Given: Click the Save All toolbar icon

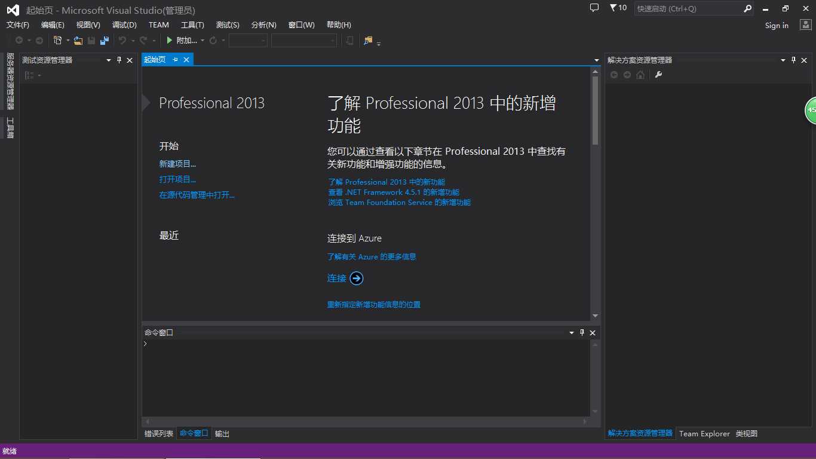Looking at the screenshot, I should tap(105, 41).
